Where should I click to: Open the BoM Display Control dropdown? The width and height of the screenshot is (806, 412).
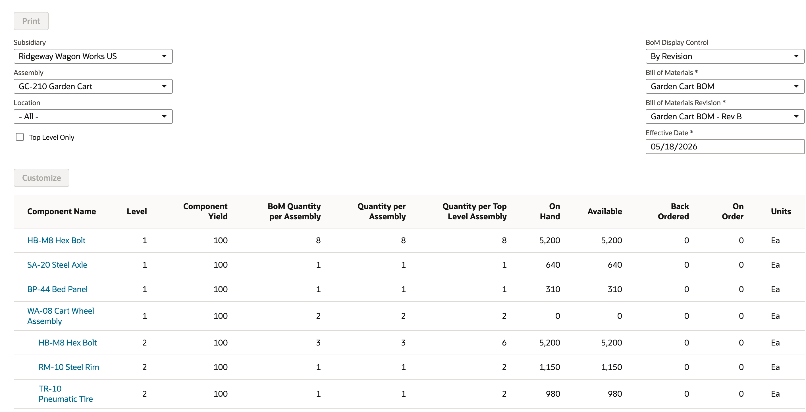pyautogui.click(x=725, y=56)
